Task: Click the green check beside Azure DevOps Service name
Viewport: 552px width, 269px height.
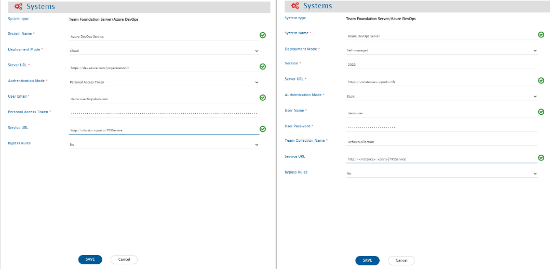Action: 263,35
